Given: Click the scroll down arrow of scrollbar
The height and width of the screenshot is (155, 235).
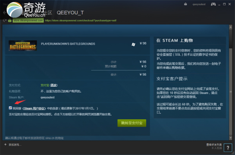Looking at the screenshot, I should point(231,137).
